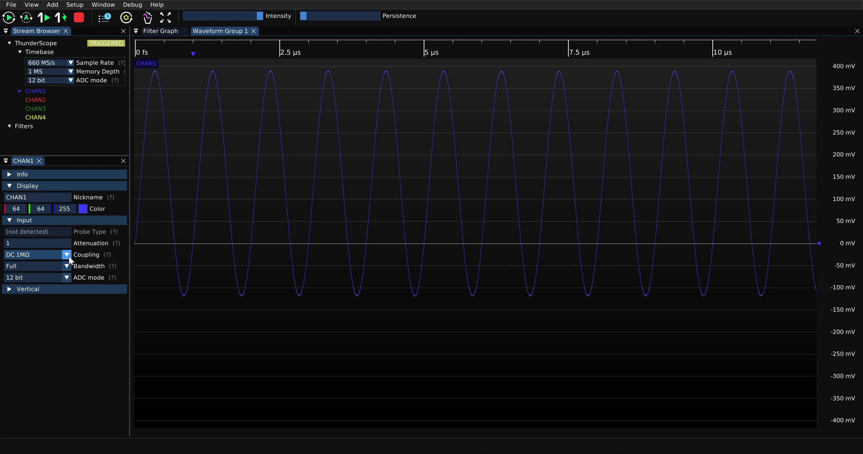Open the CHAN1 properties panel dropdown icon

click(6, 161)
